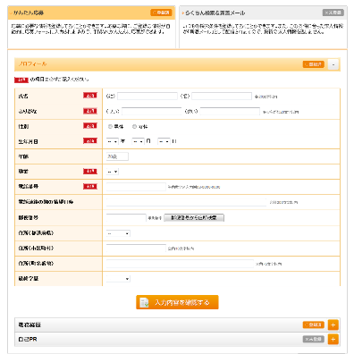Open the final education (最終学歴) dropdown

coord(118,279)
